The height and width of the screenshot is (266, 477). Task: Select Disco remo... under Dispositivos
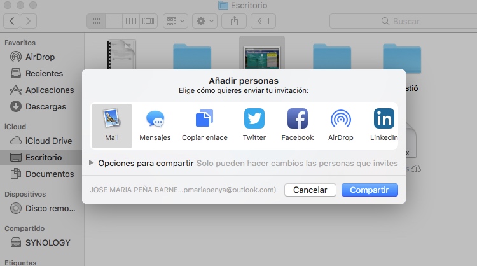click(x=42, y=209)
